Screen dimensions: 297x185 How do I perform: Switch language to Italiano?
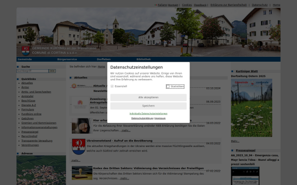[x=162, y=5]
